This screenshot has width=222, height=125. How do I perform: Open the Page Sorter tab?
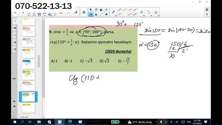pos(15,21)
